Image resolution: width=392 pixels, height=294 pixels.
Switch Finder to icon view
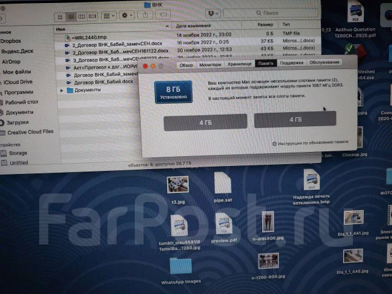click(x=60, y=17)
